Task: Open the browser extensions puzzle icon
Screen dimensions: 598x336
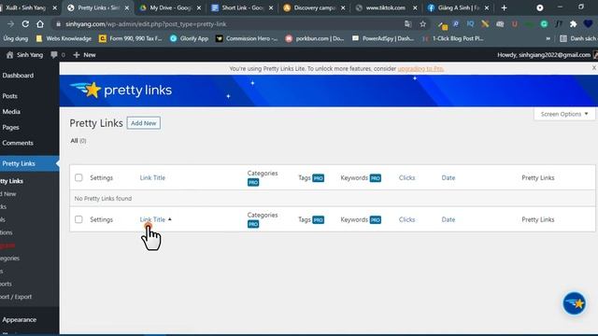Action: pos(573,24)
